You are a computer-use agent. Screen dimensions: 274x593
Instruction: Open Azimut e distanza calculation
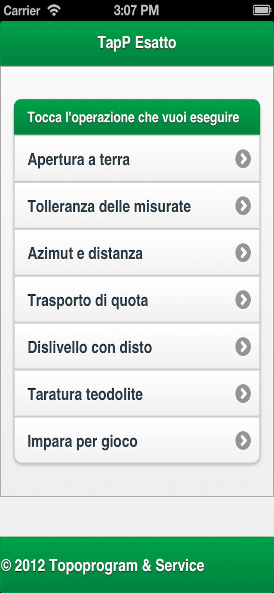tap(119, 253)
